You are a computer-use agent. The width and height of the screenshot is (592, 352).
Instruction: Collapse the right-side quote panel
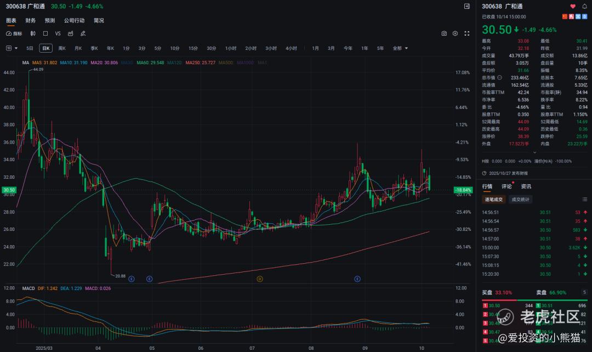point(467,6)
